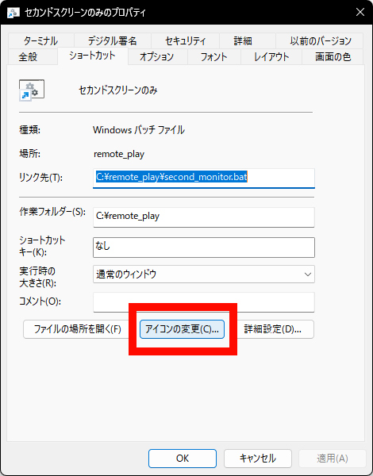
Task: Close the properties dialog with X
Action: 360,12
